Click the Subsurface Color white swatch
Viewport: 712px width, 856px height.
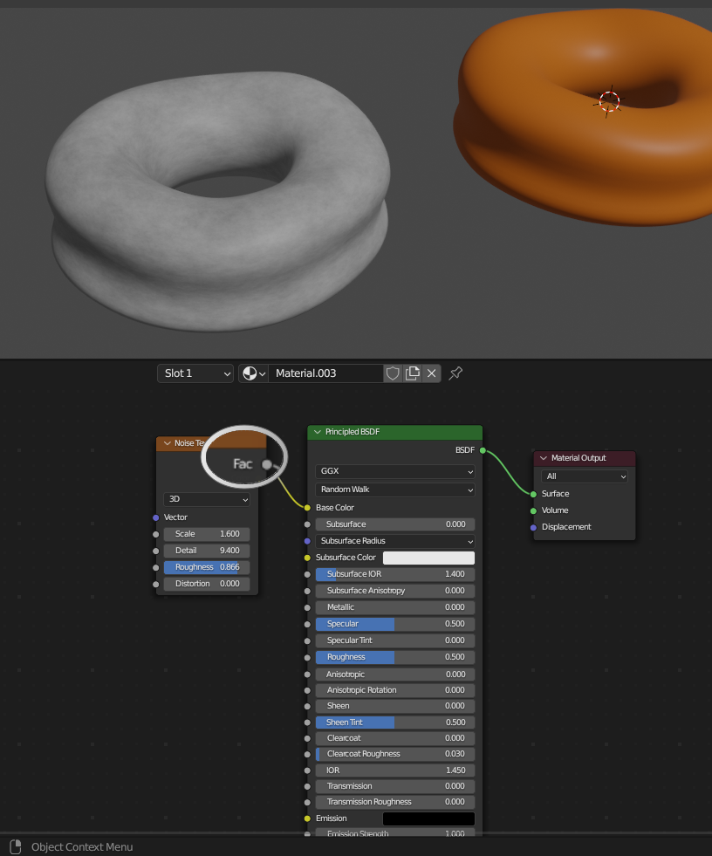(428, 558)
